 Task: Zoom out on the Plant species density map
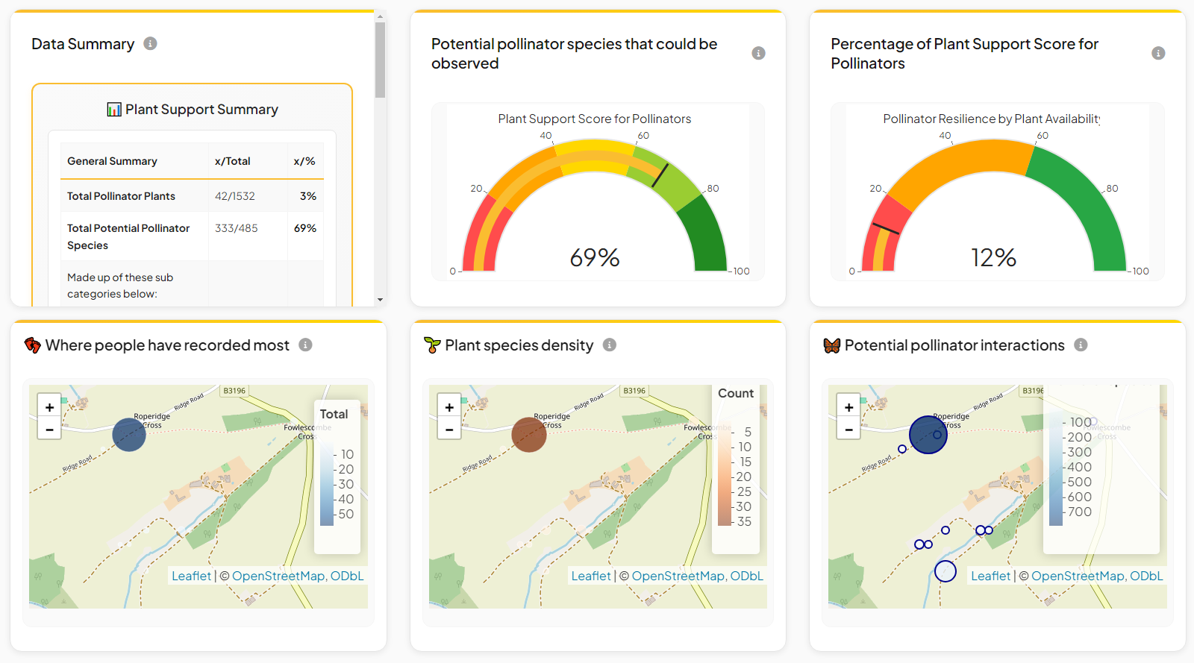[449, 430]
